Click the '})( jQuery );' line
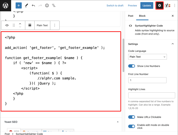 43,83
